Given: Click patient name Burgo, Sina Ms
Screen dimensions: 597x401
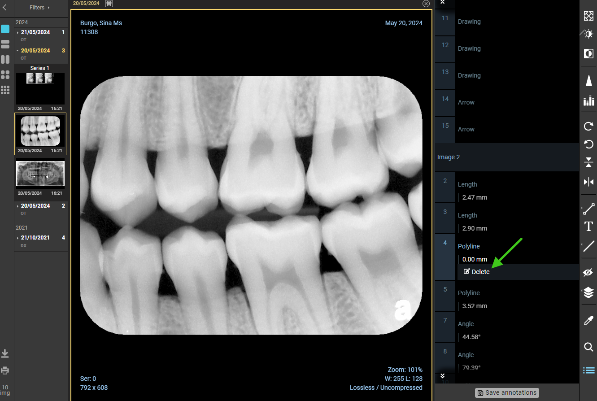Looking at the screenshot, I should 101,23.
